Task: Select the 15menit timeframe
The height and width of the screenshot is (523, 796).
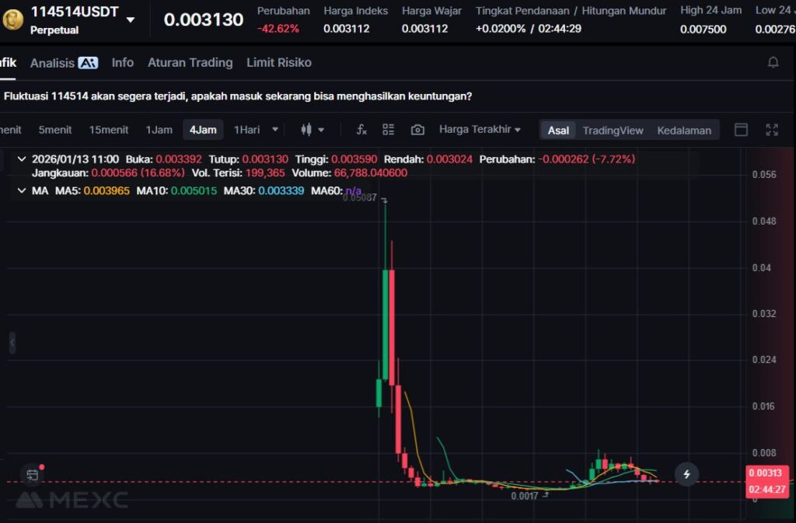Action: [x=109, y=130]
